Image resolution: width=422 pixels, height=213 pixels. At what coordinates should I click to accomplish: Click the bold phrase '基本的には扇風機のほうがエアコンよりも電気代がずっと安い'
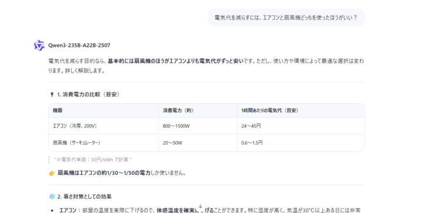[175, 61]
